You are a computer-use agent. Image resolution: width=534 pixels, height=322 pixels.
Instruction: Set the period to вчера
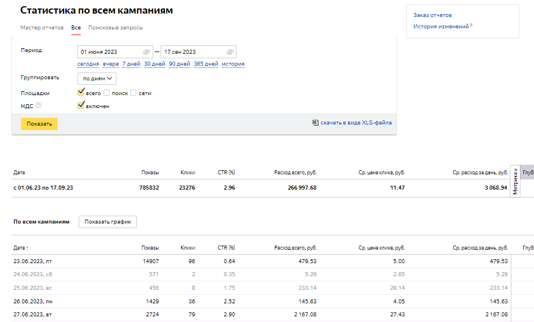111,64
